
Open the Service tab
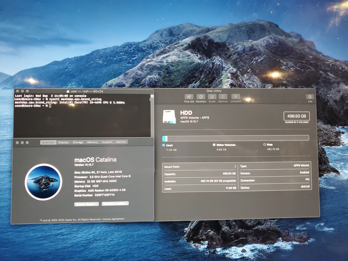coord(121,142)
